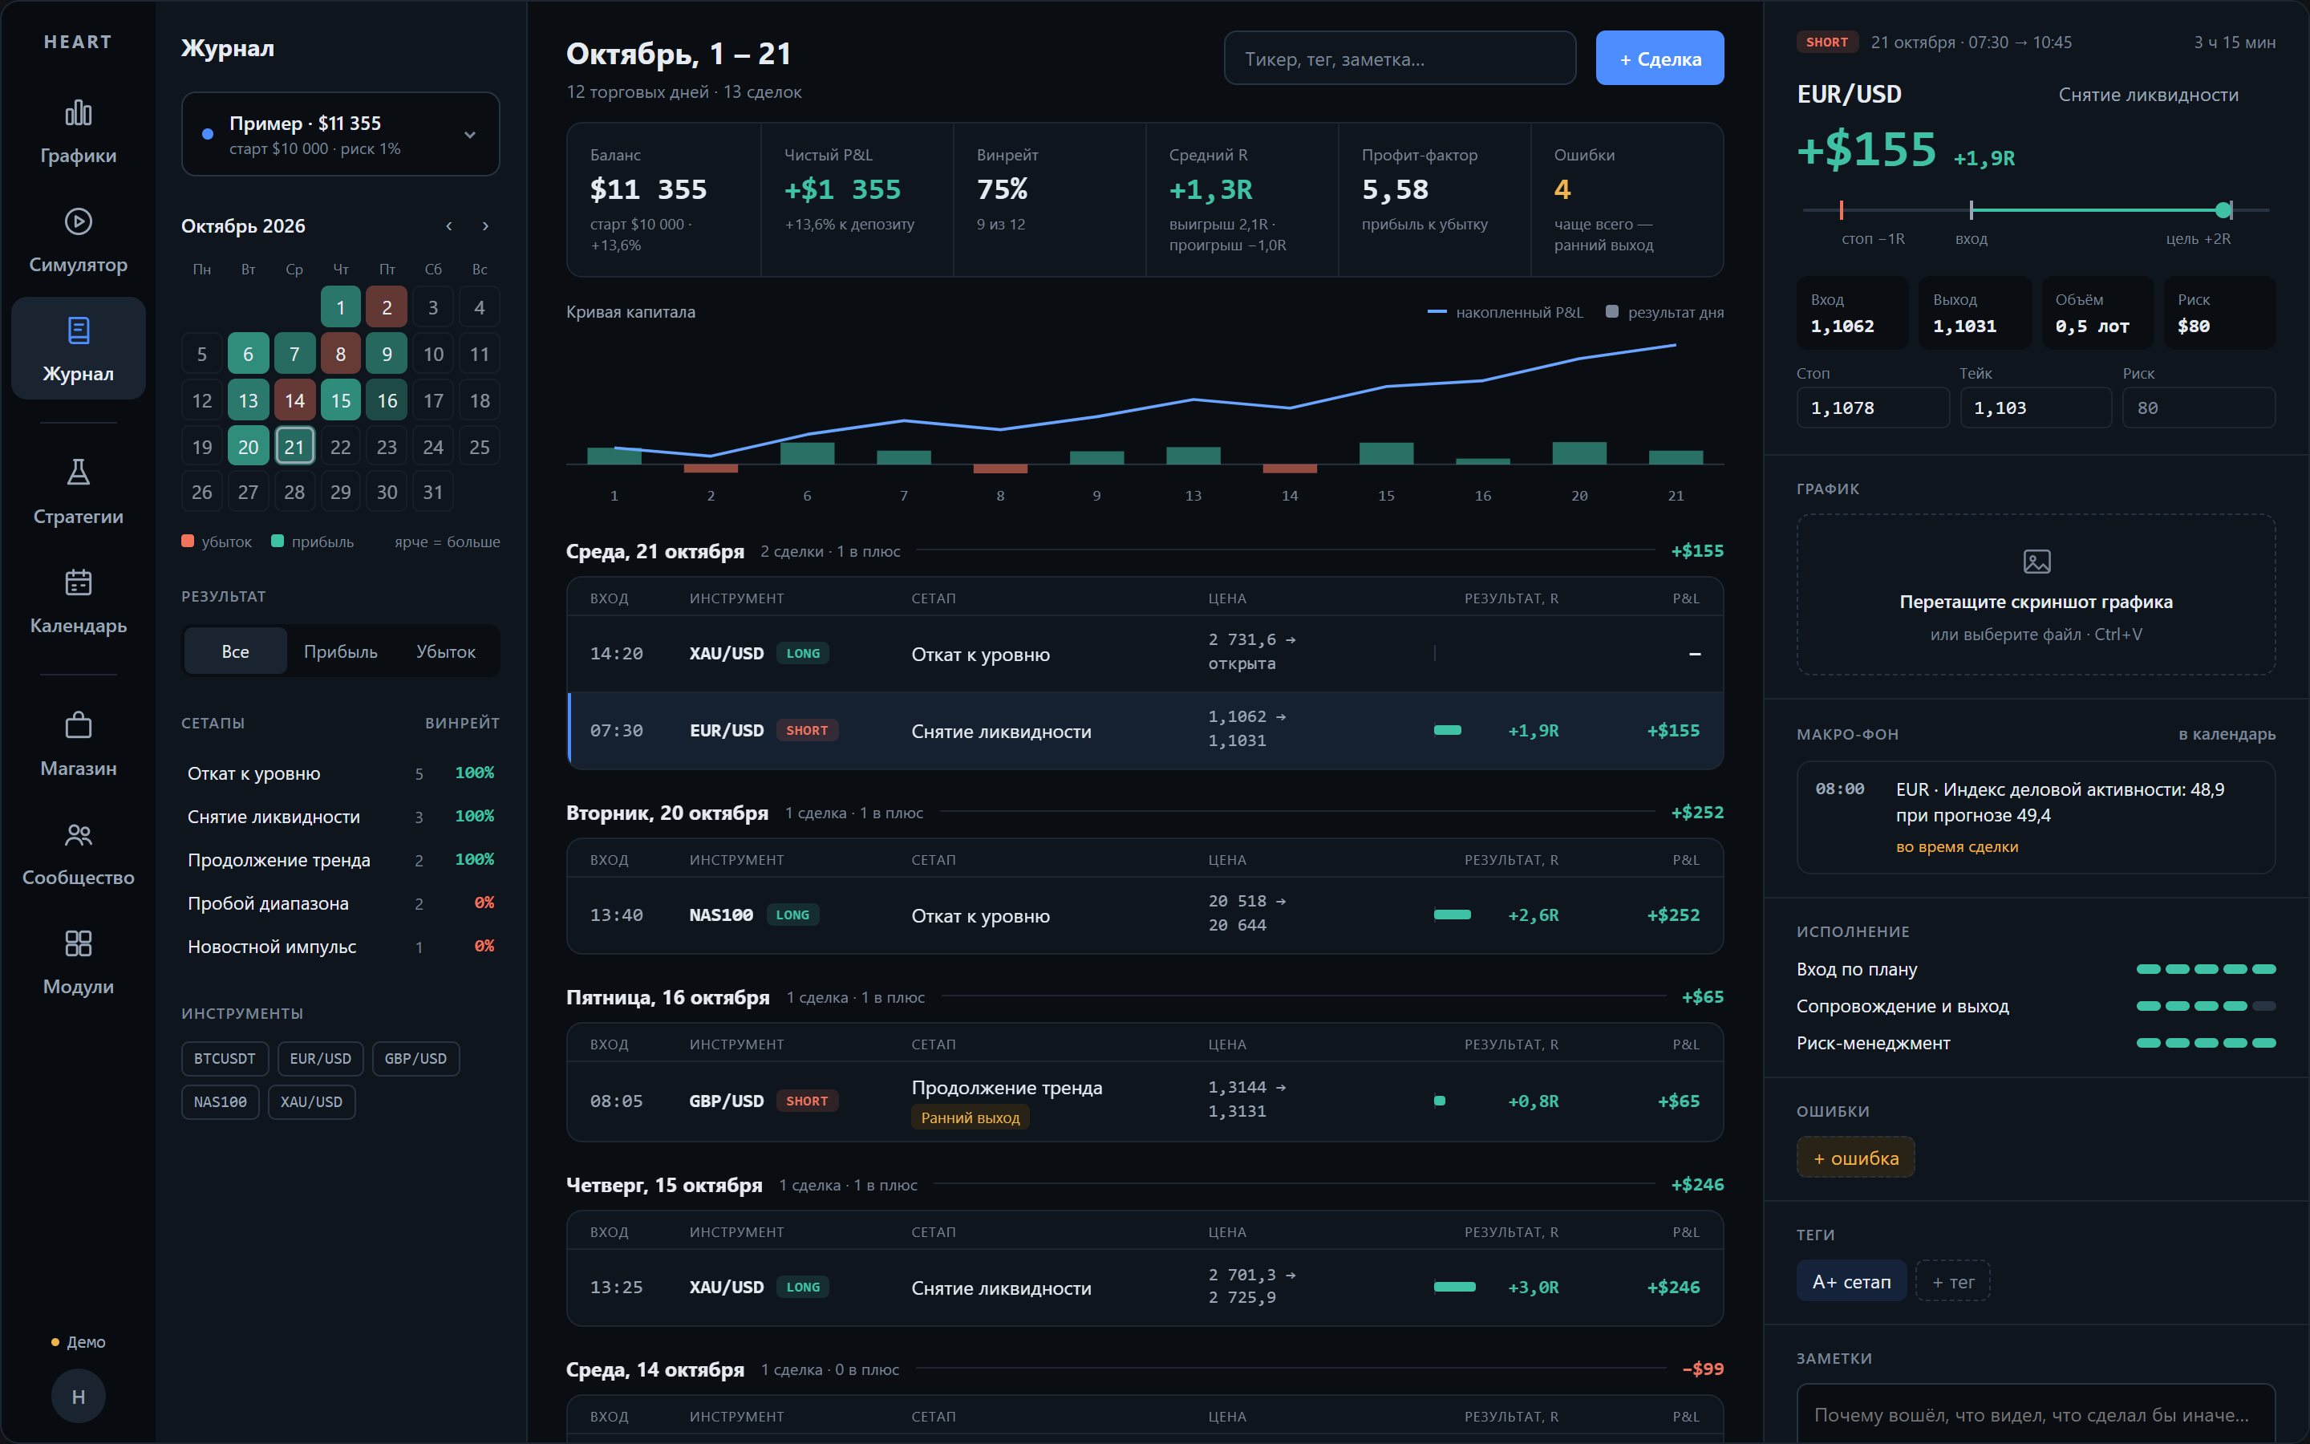The height and width of the screenshot is (1444, 2310).
Task: Open the Календарь sidebar icon
Action: [79, 582]
